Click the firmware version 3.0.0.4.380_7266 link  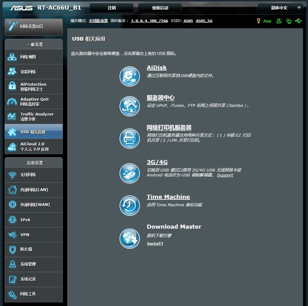point(149,21)
